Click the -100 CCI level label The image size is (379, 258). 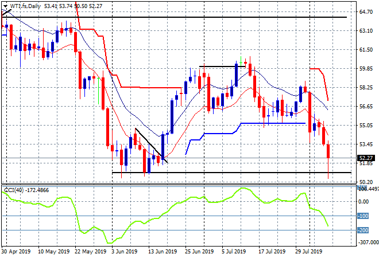[x=363, y=216]
